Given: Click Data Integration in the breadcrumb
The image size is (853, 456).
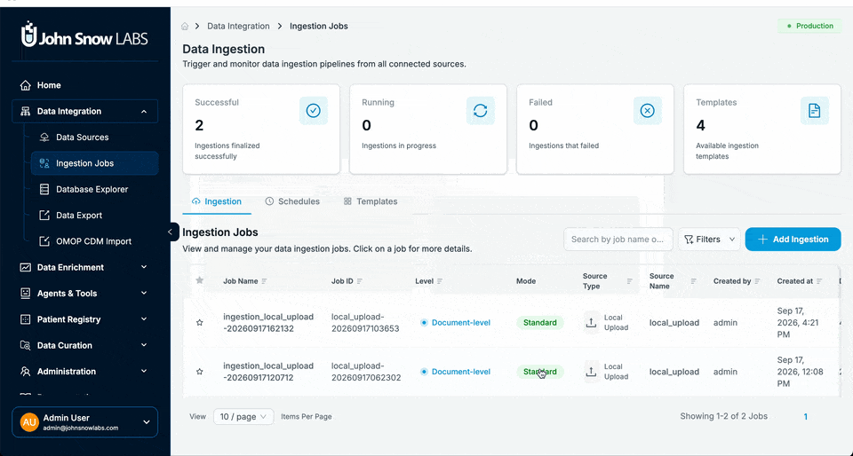Looking at the screenshot, I should click(238, 26).
